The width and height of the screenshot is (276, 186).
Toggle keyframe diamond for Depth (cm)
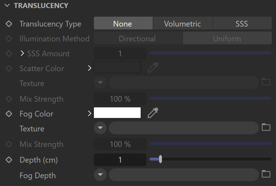(x=9, y=160)
